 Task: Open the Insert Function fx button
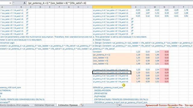click(x=25, y=3)
